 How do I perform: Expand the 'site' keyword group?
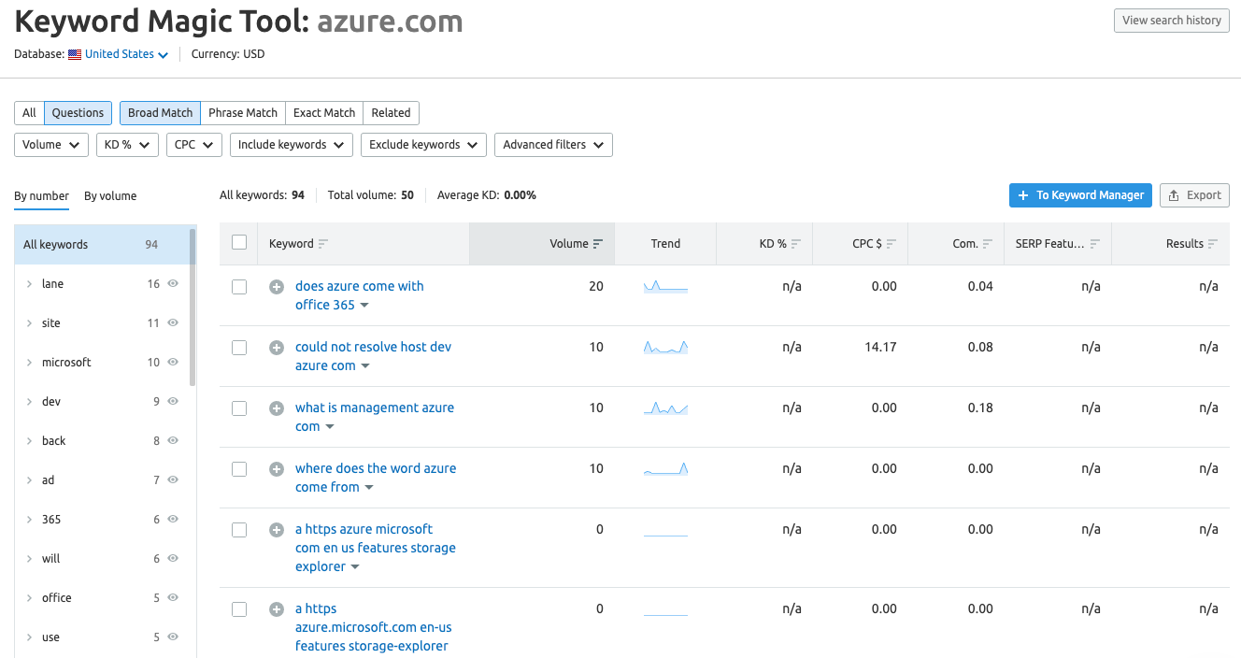tap(29, 323)
